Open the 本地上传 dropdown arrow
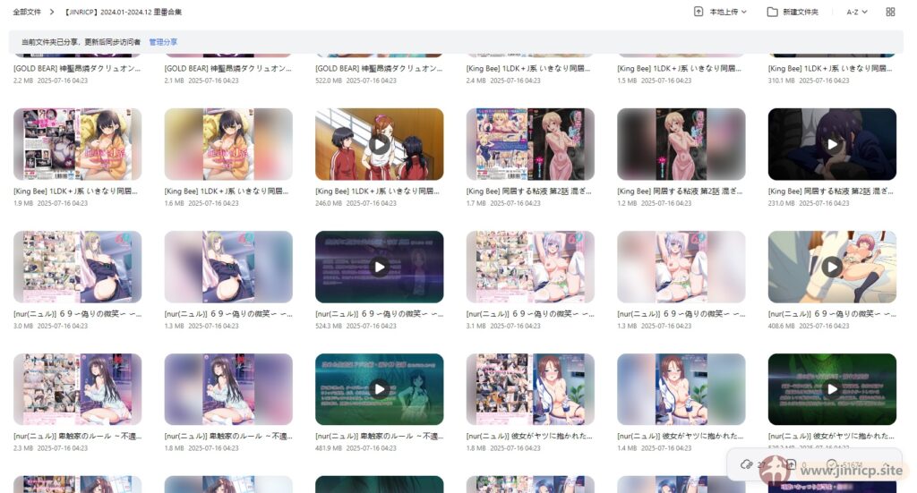Screen dimensions: 917x493 click(744, 12)
